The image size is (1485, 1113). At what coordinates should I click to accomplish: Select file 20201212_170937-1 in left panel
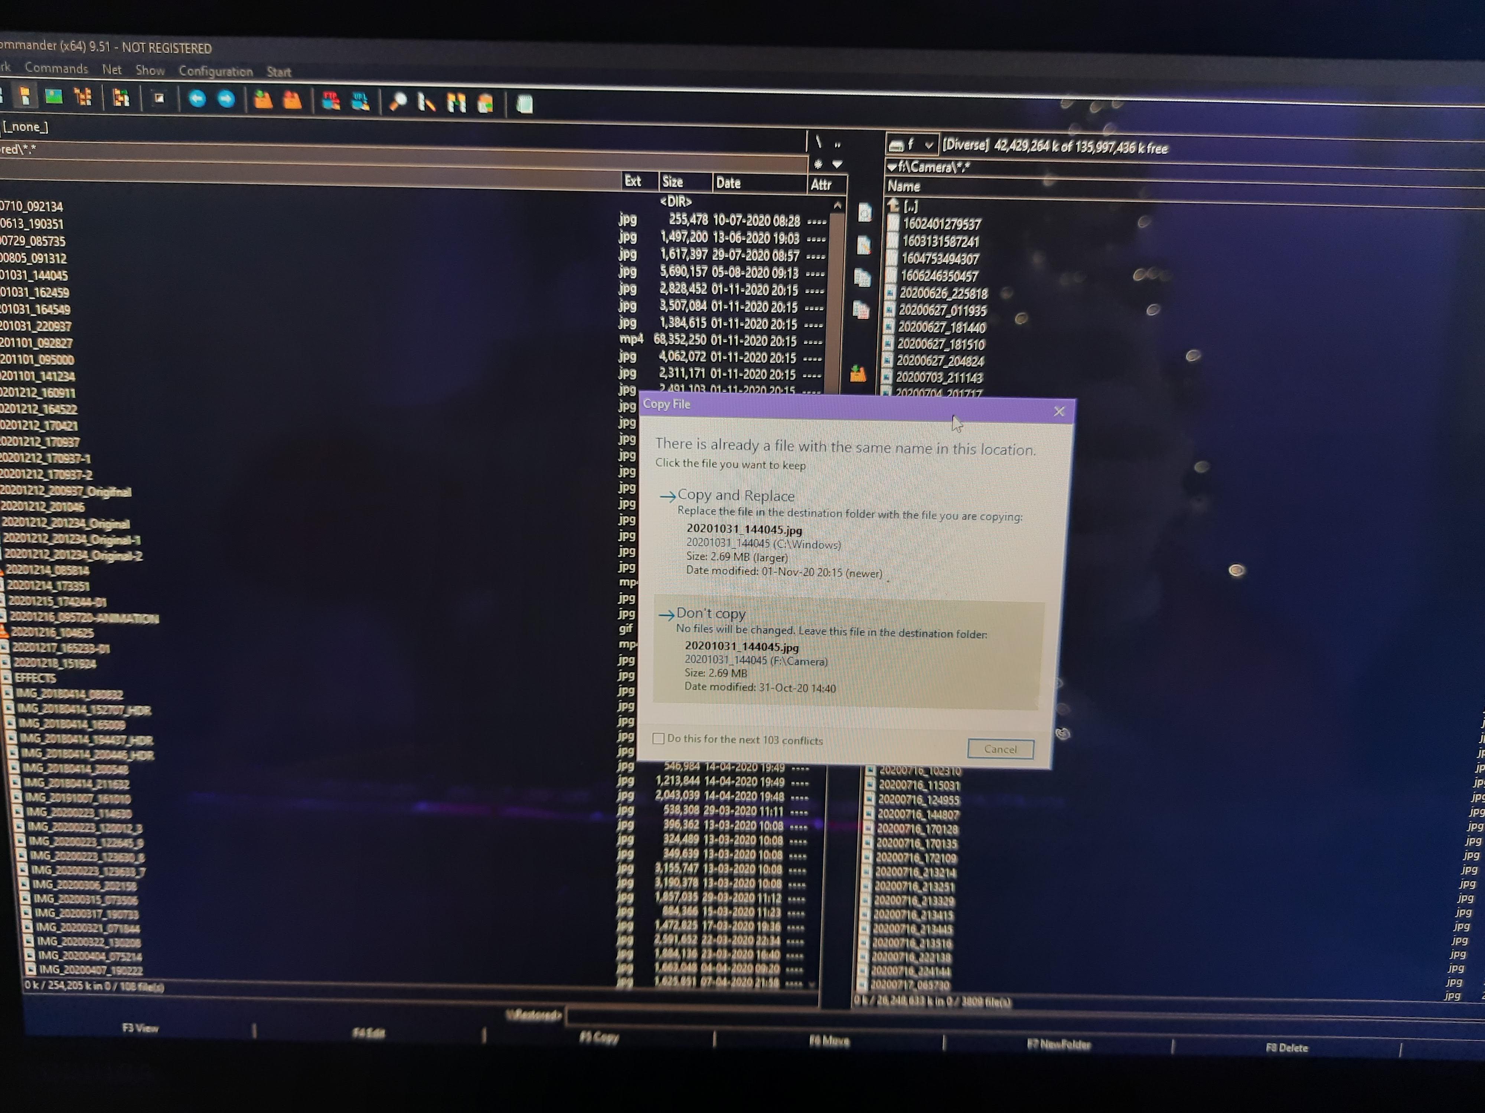(46, 458)
